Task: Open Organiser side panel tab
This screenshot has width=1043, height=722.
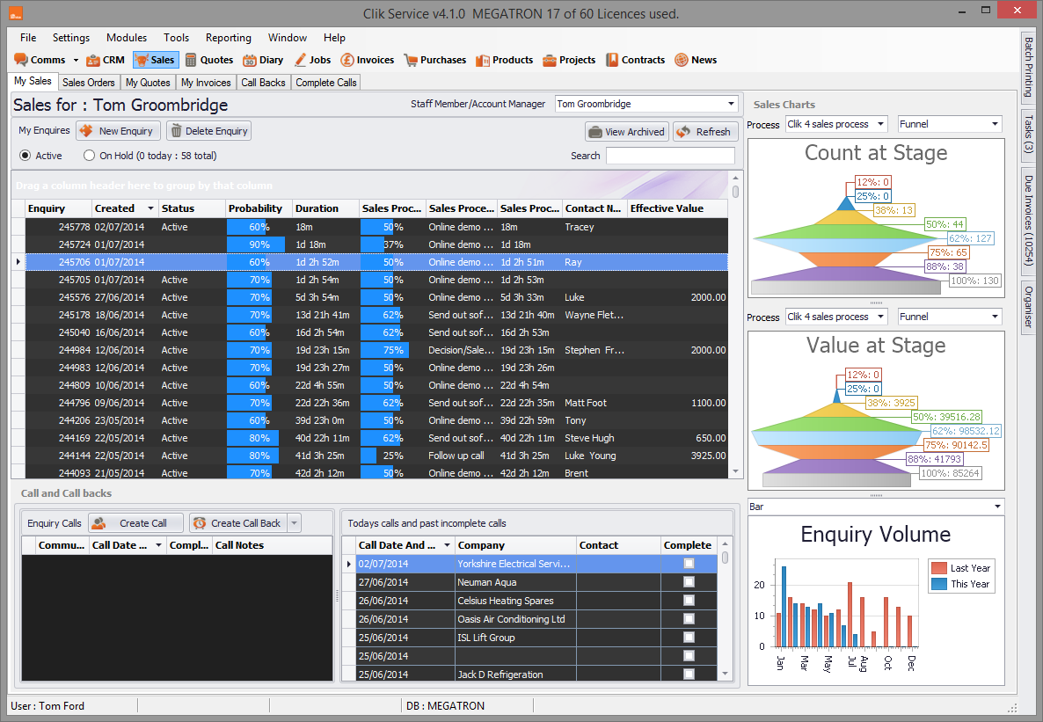Action: 1029,306
